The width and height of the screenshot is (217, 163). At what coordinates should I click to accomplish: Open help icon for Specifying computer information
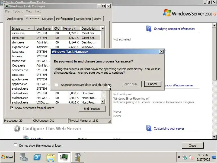click(149, 29)
